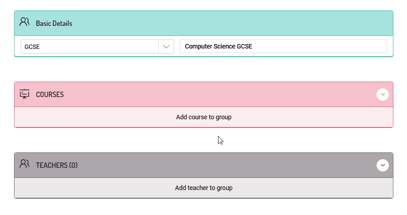Focus the Computer Science GCSE name field
The width and height of the screenshot is (407, 215).
tap(283, 46)
